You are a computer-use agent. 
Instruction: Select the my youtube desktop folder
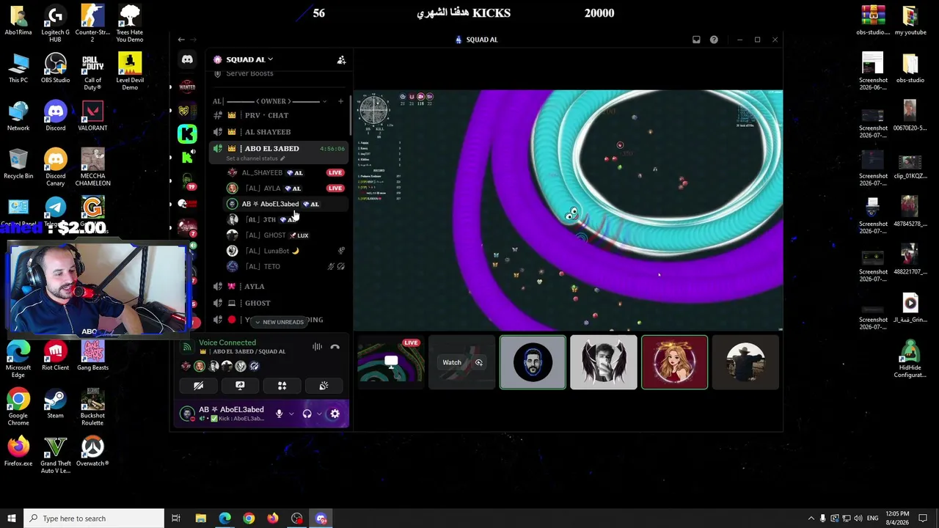pyautogui.click(x=910, y=21)
